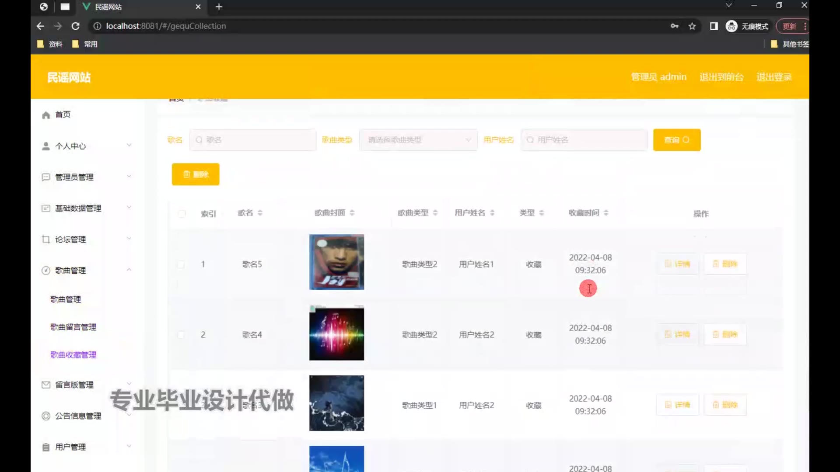The height and width of the screenshot is (472, 840).
Task: Click the home icon in sidebar
Action: coord(46,115)
